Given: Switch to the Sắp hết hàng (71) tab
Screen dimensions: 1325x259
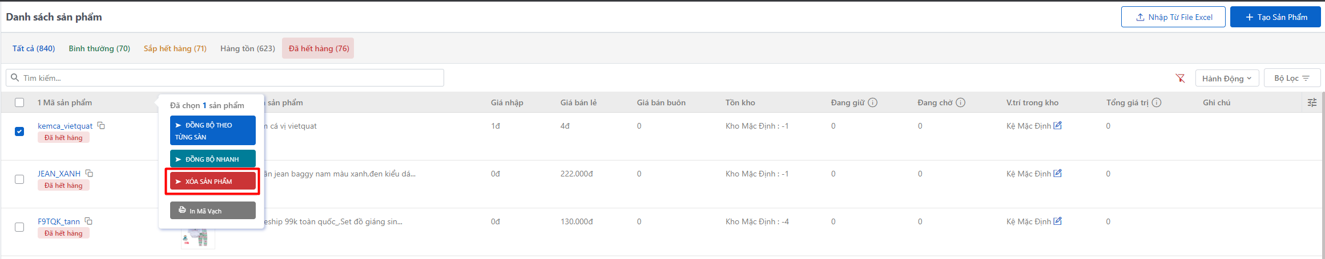Looking at the screenshot, I should click(175, 48).
